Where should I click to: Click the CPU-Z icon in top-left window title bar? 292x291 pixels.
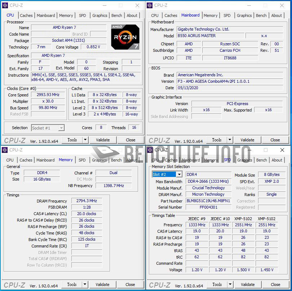[x=4, y=5]
